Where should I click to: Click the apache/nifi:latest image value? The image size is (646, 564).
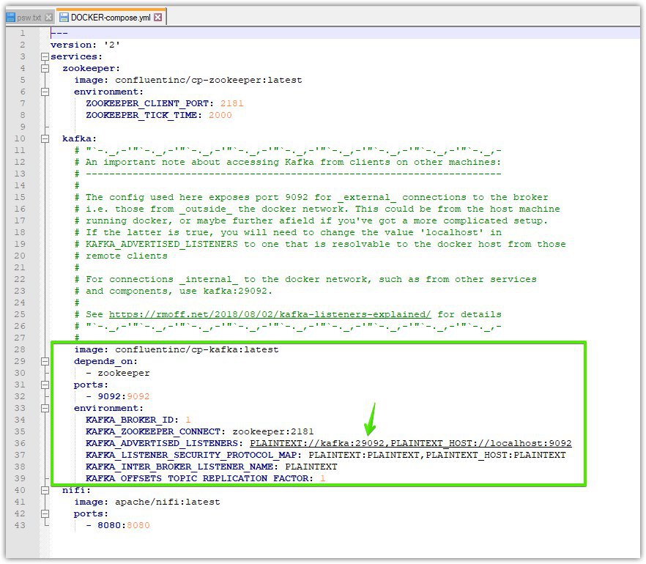tap(167, 502)
